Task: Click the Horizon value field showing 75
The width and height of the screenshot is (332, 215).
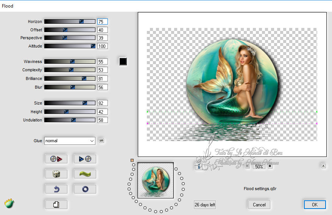Action: pos(103,21)
